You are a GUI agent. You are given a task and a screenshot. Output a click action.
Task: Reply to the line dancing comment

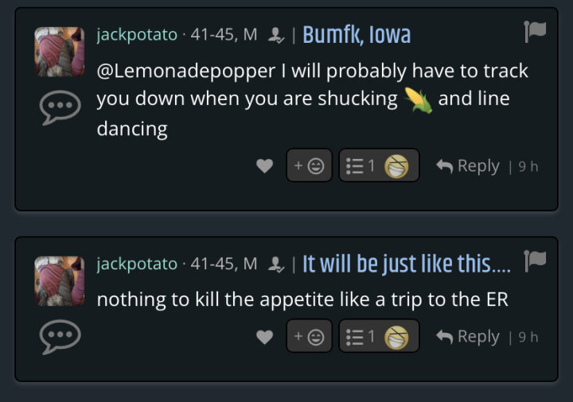pyautogui.click(x=468, y=166)
